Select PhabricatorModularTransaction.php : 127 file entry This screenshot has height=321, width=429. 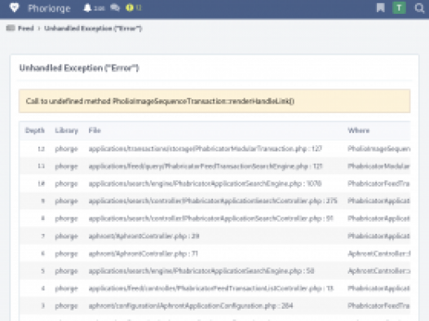pyautogui.click(x=206, y=148)
